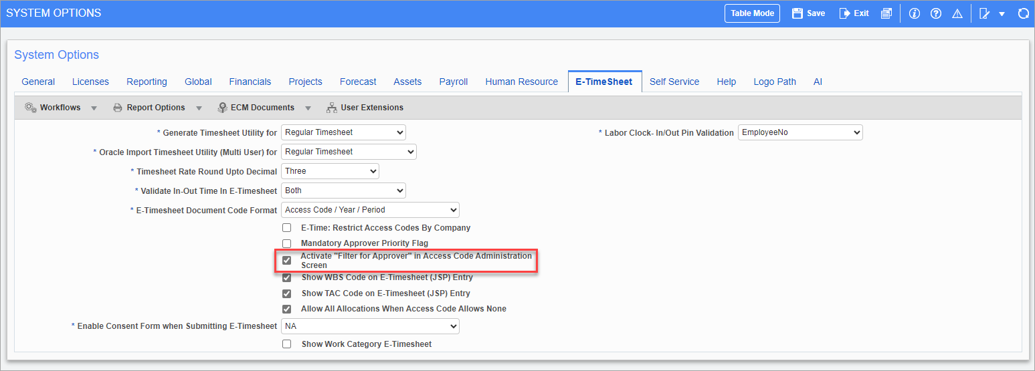Expand the ECM Documents dropdown arrow
The height and width of the screenshot is (371, 1035).
tap(308, 108)
